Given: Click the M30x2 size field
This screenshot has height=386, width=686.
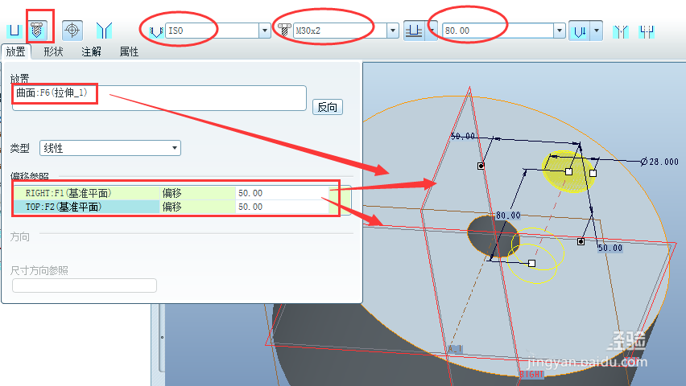Looking at the screenshot, I should pos(341,31).
